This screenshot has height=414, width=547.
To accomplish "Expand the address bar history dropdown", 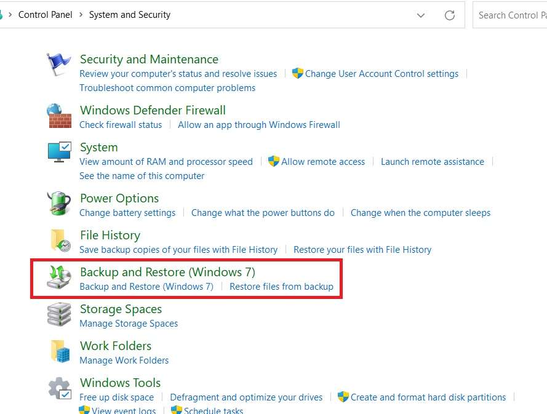I will click(x=421, y=15).
